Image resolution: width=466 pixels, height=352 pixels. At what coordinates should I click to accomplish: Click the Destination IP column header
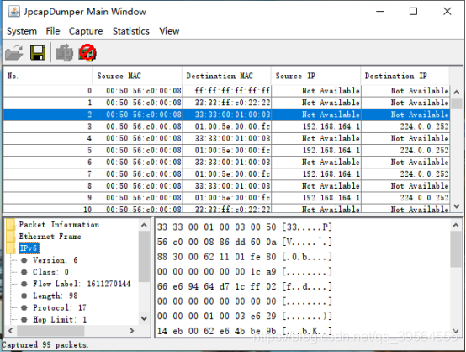click(405, 76)
